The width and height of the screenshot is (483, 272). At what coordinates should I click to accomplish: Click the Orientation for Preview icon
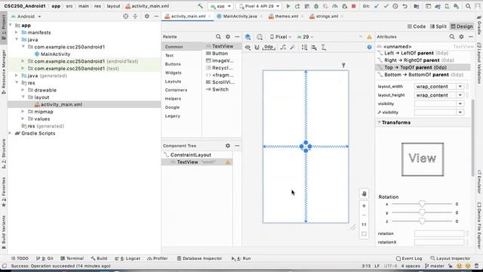pyautogui.click(x=260, y=37)
